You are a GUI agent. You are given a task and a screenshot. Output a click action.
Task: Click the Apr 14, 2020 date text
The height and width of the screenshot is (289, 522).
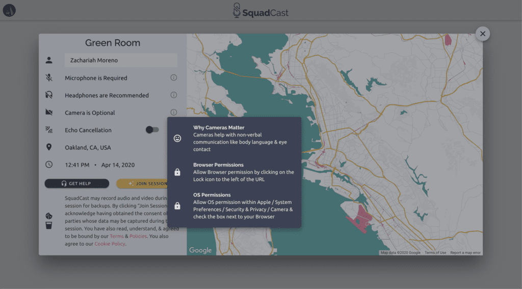(118, 165)
